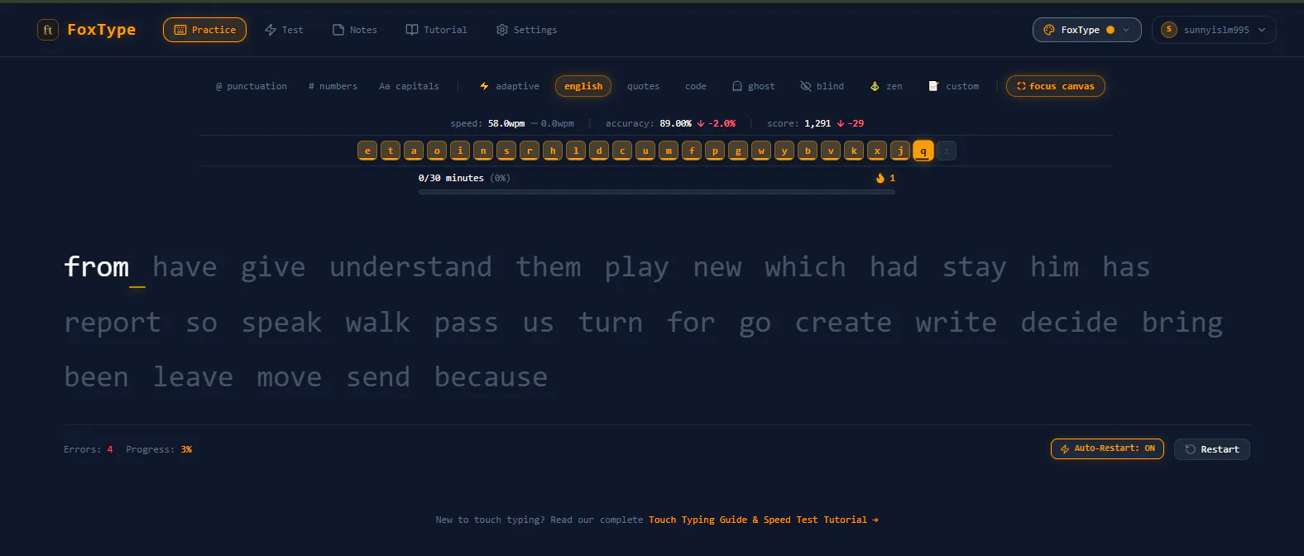
Task: Enable blind mode
Action: 822,86
